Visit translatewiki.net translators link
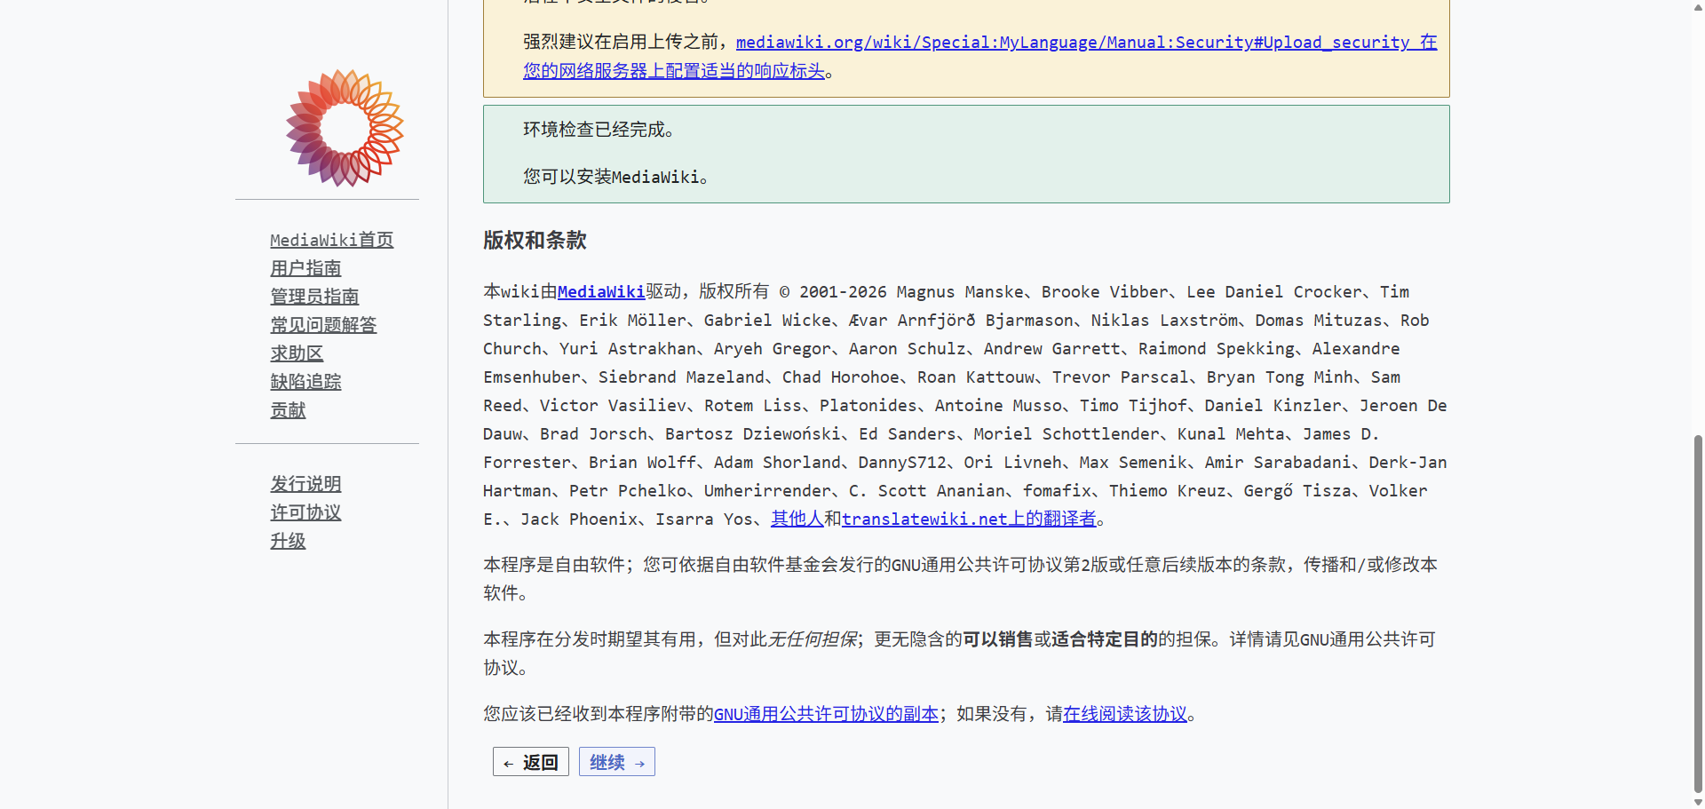Image resolution: width=1705 pixels, height=809 pixels. tap(969, 520)
